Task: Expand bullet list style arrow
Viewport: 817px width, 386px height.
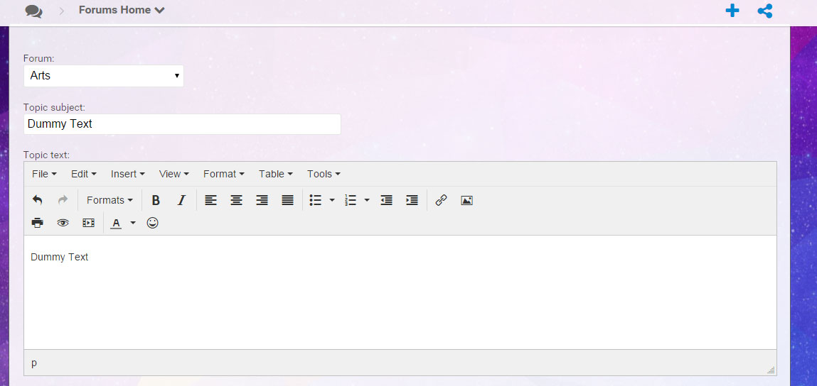Action: (x=332, y=200)
